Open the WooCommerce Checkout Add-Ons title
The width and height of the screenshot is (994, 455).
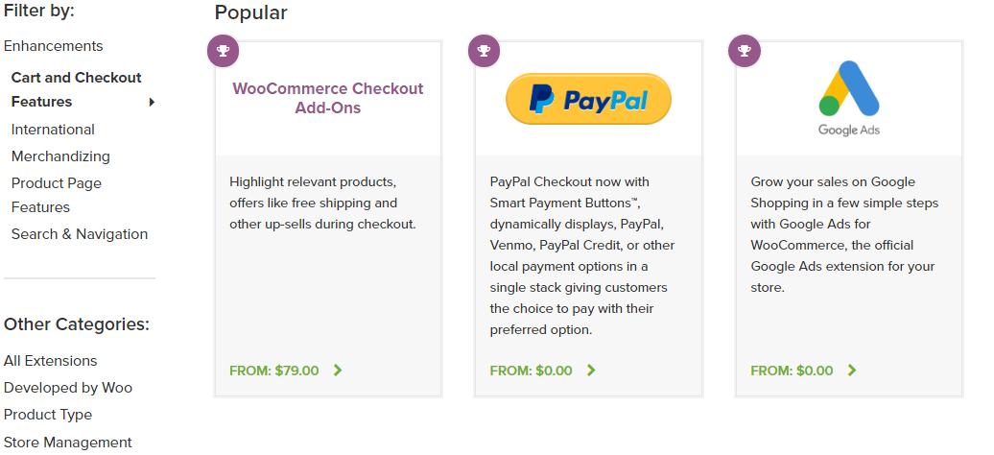(x=328, y=98)
